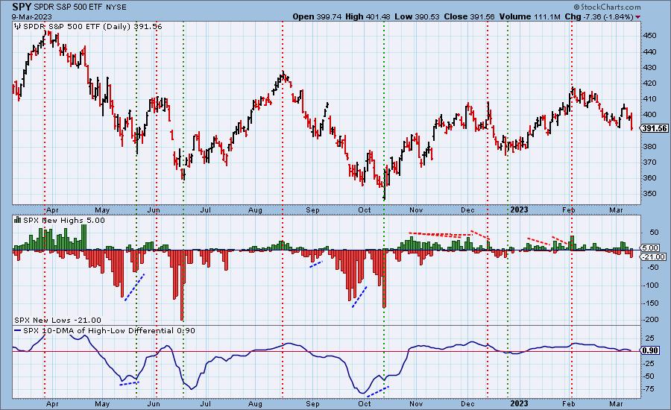Click the Mar label on the bottom time axis
Image resolution: width=671 pixels, height=410 pixels.
coord(616,403)
